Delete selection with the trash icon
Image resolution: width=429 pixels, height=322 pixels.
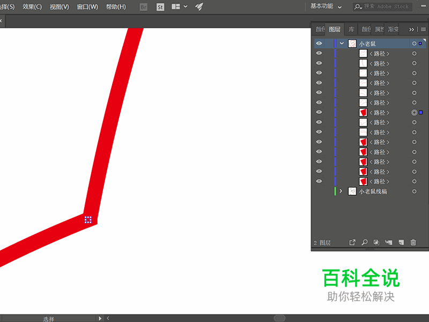[413, 242]
